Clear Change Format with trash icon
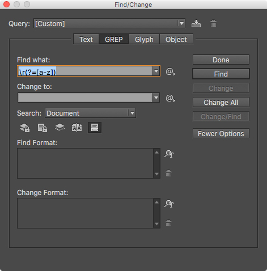Screen dimensions: 267x271 (168, 223)
